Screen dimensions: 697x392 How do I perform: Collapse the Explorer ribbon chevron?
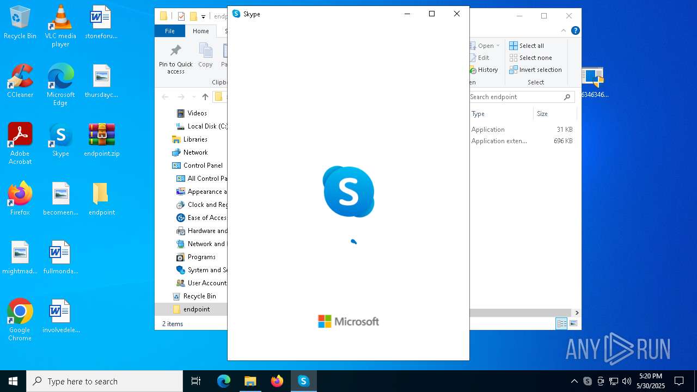pyautogui.click(x=564, y=31)
